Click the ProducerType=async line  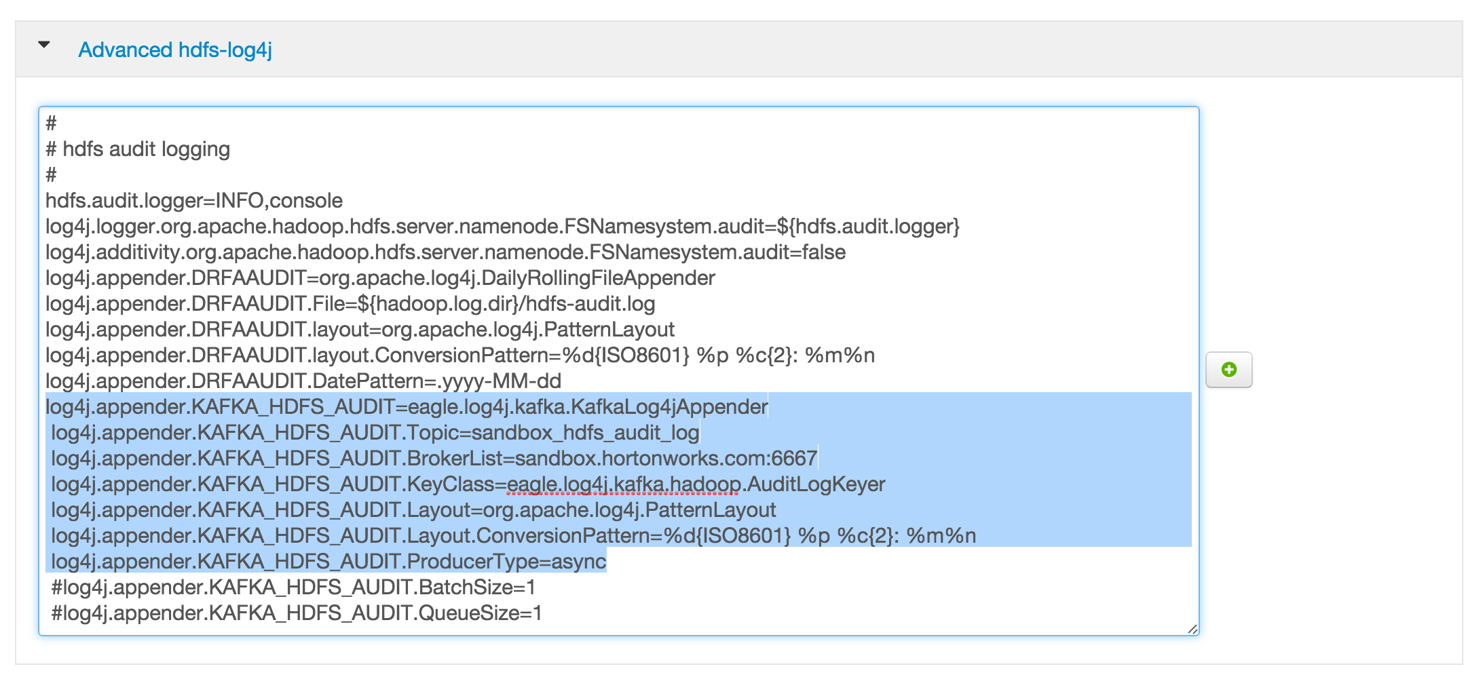[328, 562]
